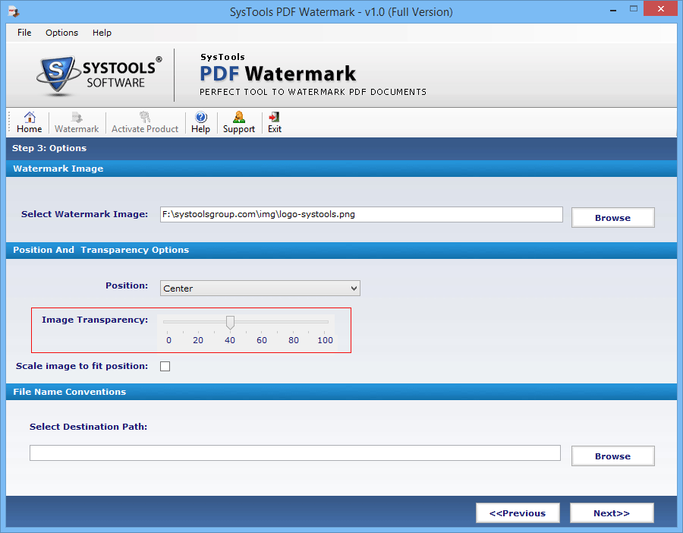Browse for the destination path
Screen dimensions: 683x533
click(613, 456)
